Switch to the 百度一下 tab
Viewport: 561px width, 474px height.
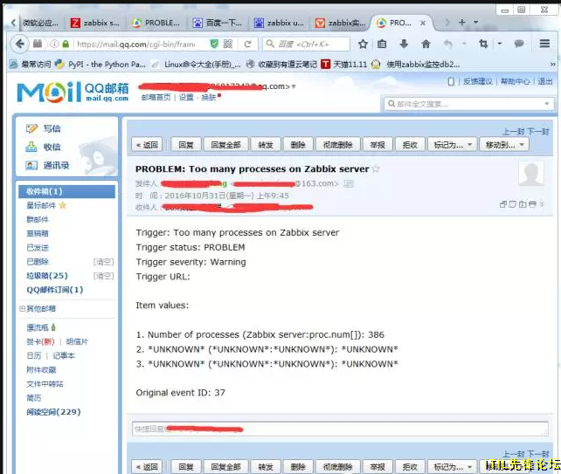click(x=218, y=23)
